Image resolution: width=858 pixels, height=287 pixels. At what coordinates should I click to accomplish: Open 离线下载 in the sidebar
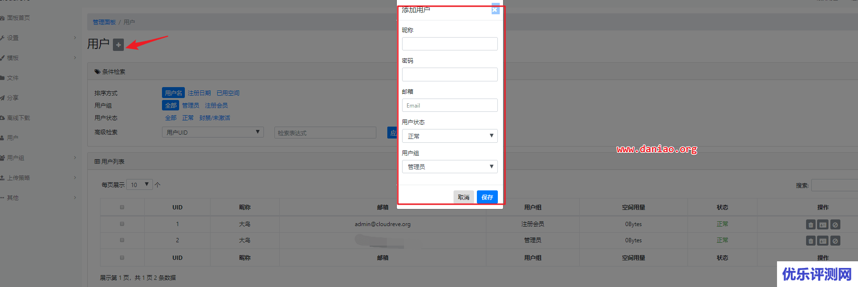tap(18, 118)
